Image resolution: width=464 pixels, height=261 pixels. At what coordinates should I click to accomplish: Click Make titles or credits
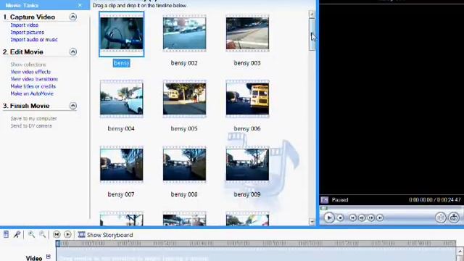[33, 86]
